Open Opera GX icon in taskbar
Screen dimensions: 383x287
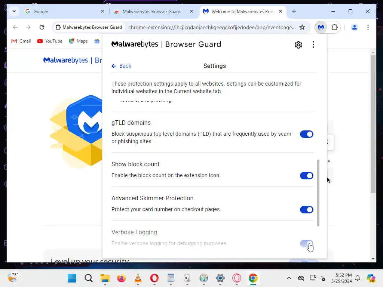point(237,278)
